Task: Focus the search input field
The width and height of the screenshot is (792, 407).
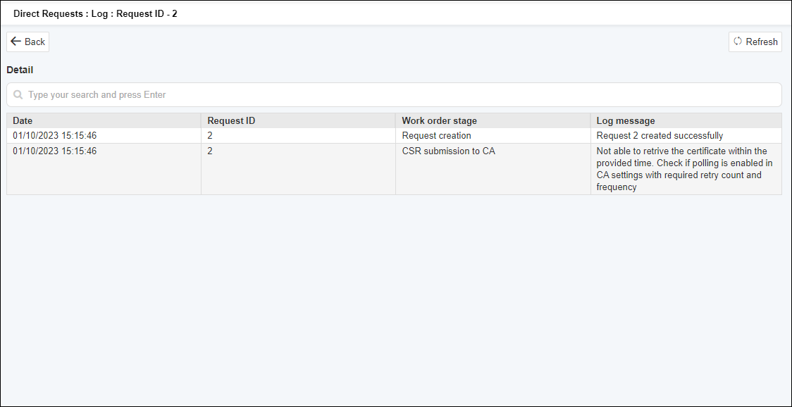Action: [394, 95]
